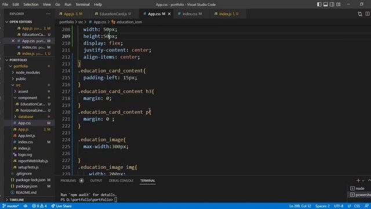
Task: Close App.css in Open Editors list
Action: pos(13,41)
